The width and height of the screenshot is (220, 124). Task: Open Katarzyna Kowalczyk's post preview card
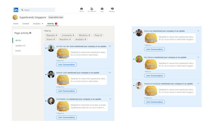pyautogui.click(x=170, y=91)
